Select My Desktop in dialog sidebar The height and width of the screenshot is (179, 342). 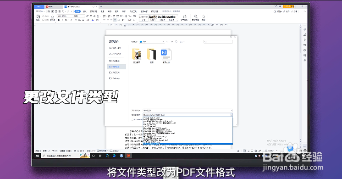(x=116, y=67)
